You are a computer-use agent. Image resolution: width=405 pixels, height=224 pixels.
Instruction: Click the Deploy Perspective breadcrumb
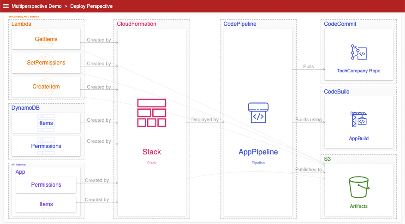pos(91,6)
